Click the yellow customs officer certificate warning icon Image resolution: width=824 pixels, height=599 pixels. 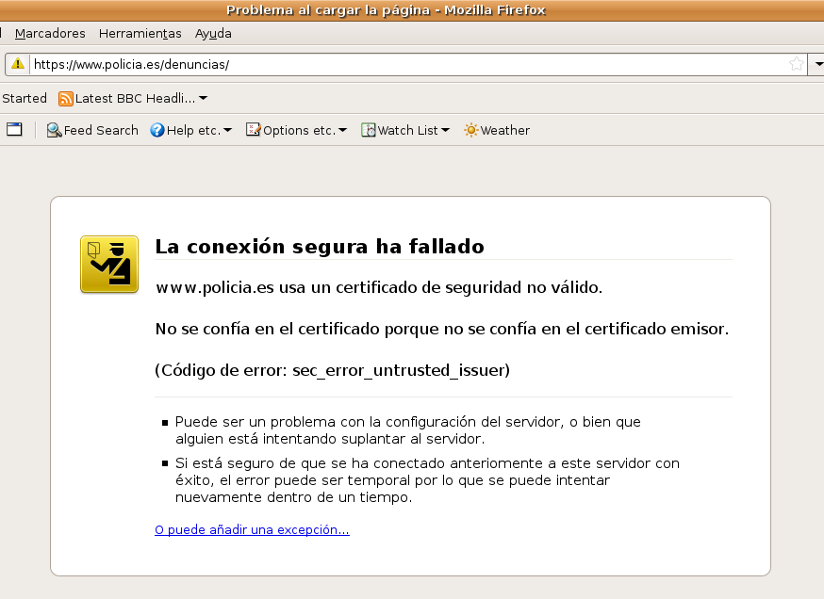point(109,264)
